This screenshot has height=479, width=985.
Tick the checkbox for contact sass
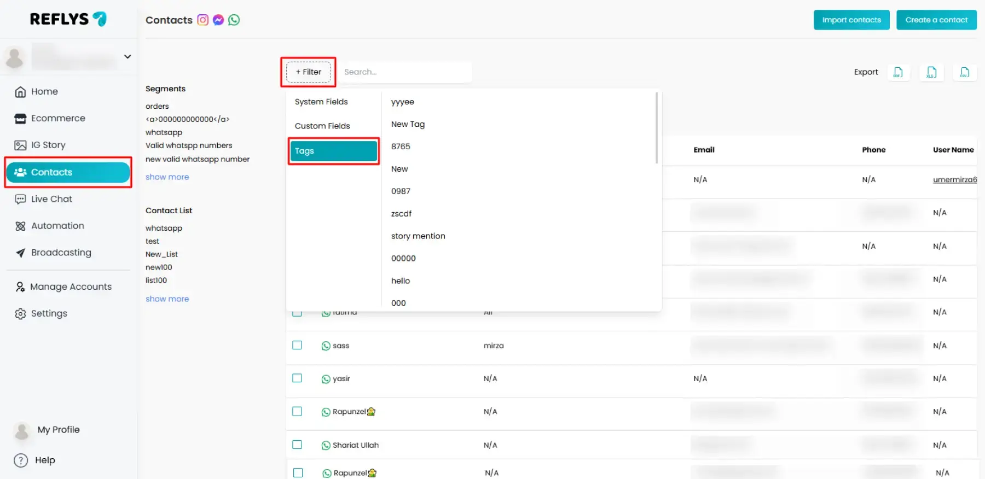(297, 345)
